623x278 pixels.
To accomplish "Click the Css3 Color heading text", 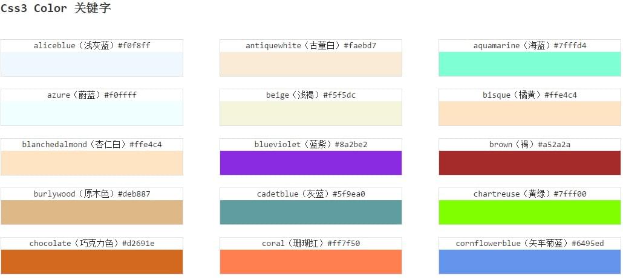I will click(x=56, y=8).
